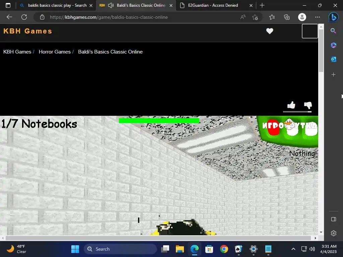The image size is (343, 257).
Task: Close the Baldi's Basics Classic Online tab
Action: coord(171,5)
